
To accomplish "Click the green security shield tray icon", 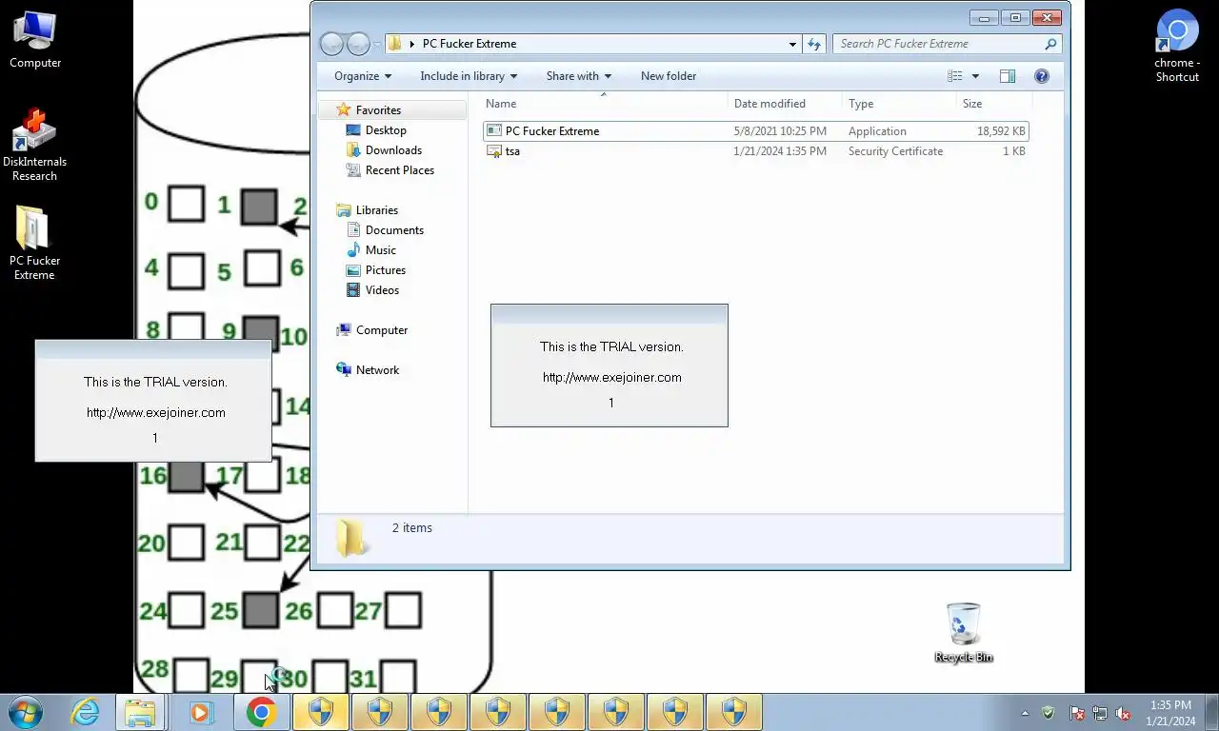I will tap(1049, 713).
